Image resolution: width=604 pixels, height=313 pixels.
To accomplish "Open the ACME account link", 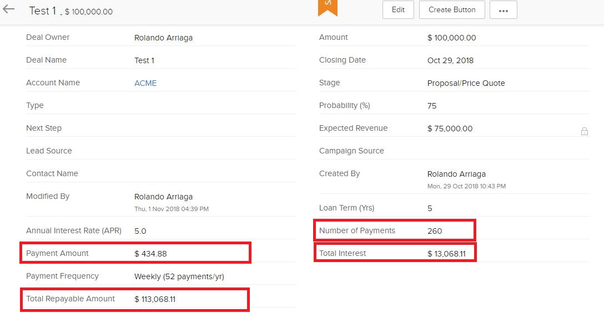I will tap(145, 83).
